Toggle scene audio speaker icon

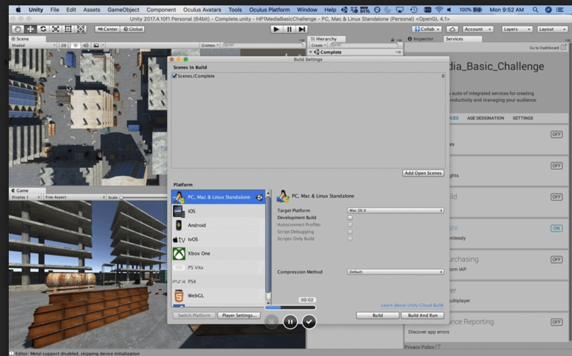86,45
